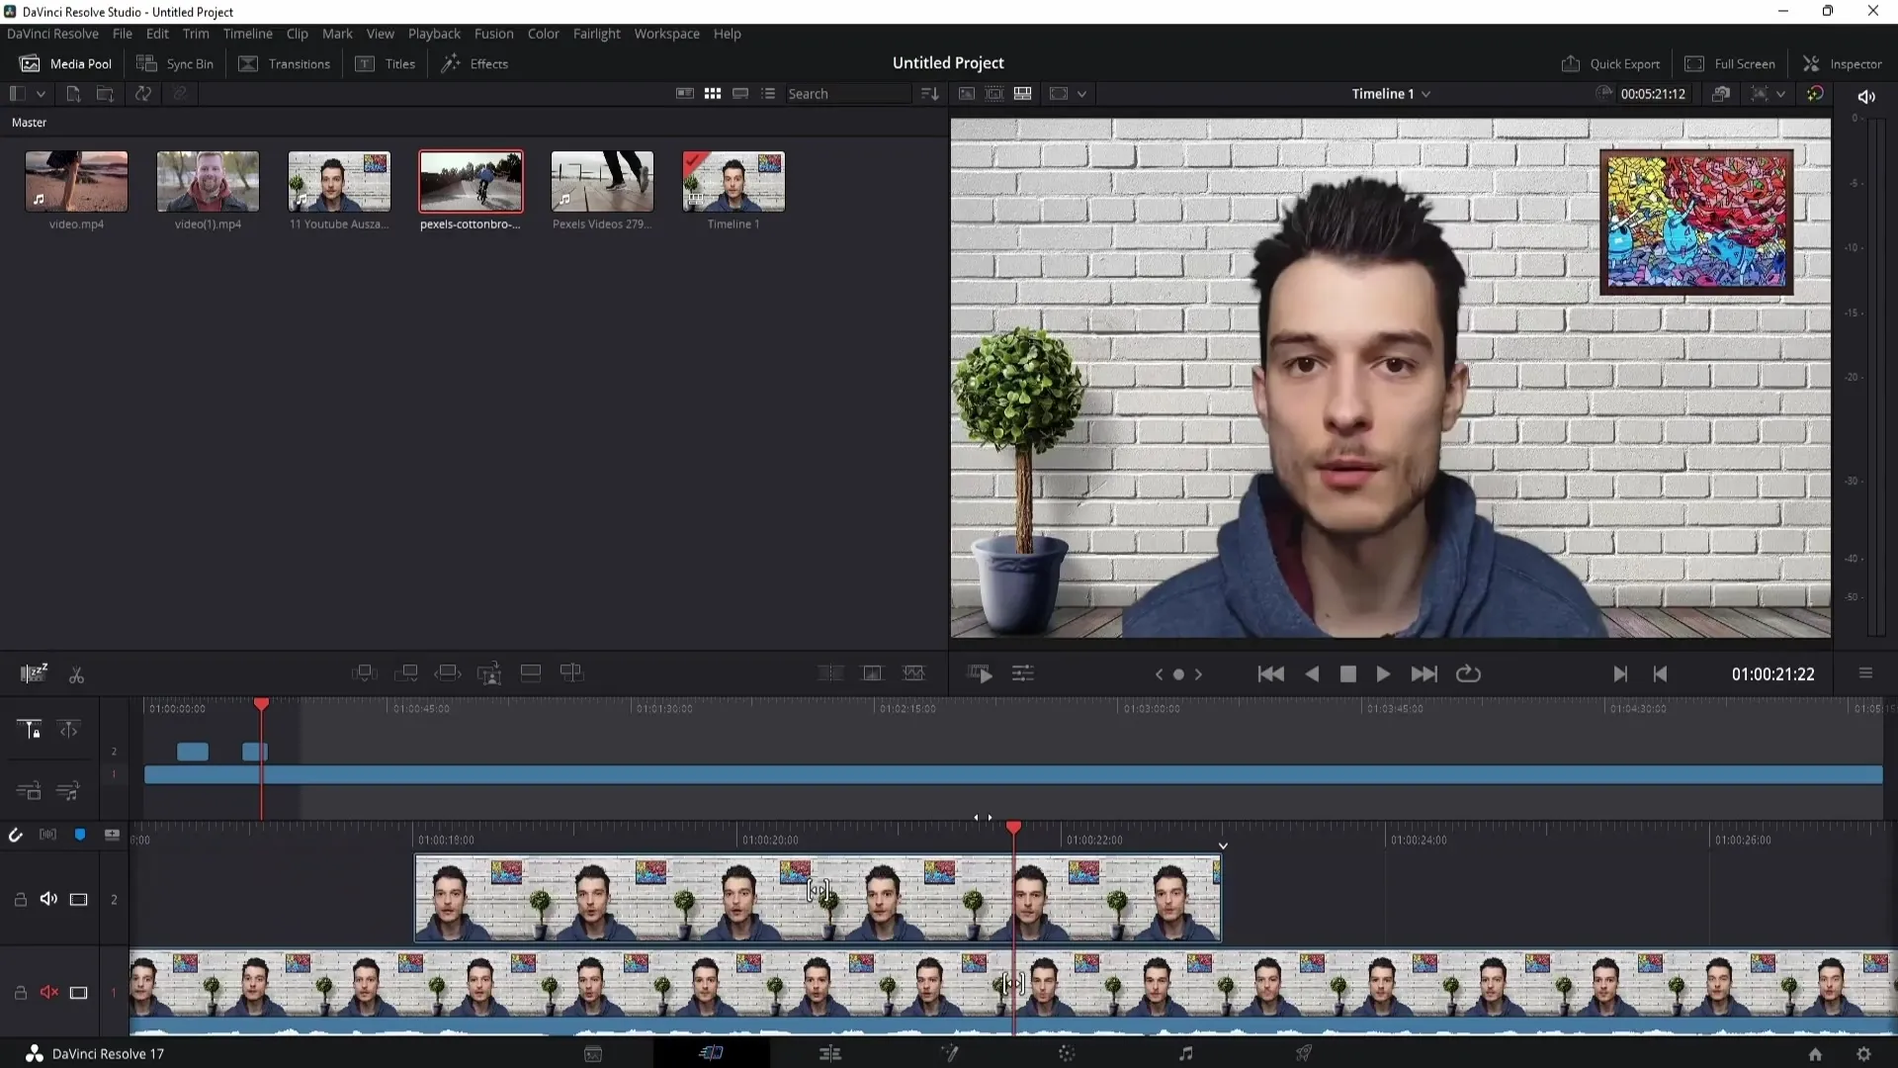
Task: Select the source clip viewer mode
Action: (x=967, y=94)
